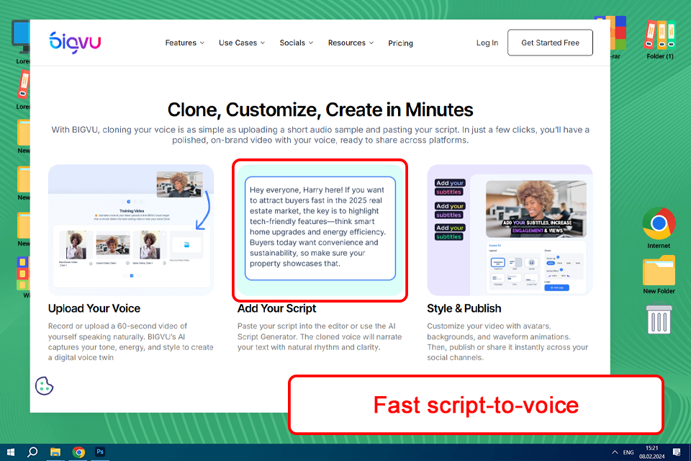Open the taskbar clock and date
The image size is (691, 461).
coord(652,452)
